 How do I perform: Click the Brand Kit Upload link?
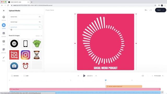coord(38,36)
